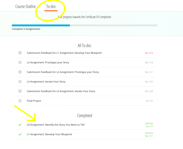
Task: Click green checkmark next to L0 Assignment
Action: [x=20, y=125]
